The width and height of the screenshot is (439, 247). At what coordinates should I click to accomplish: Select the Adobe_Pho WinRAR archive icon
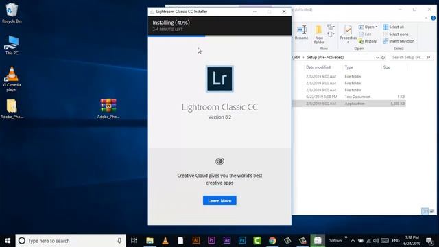[108, 109]
